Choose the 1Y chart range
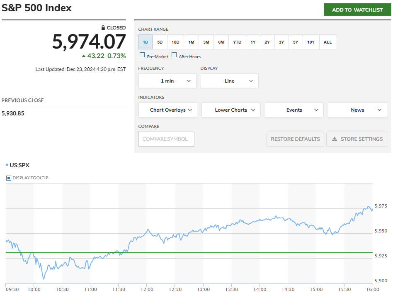 pos(253,42)
